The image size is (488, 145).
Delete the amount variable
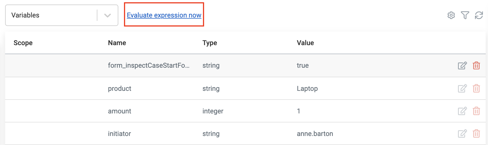tap(476, 111)
